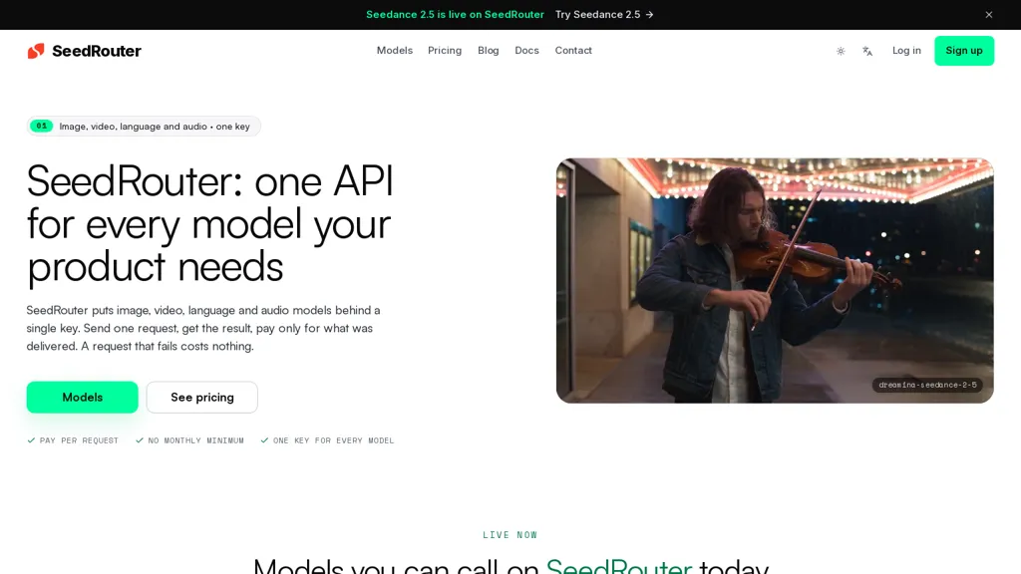Click the NO MONTHLY MINIMUM text

[196, 440]
